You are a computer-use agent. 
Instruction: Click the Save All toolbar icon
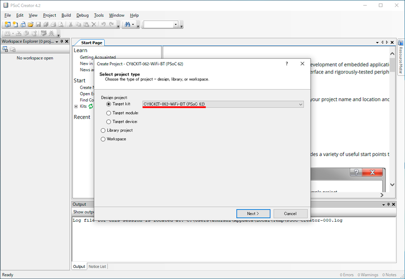[x=46, y=24]
